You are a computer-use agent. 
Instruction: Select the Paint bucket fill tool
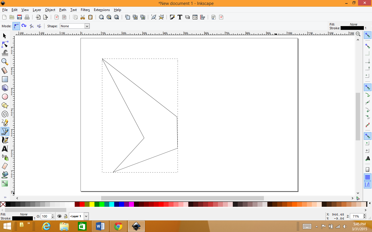click(5, 175)
